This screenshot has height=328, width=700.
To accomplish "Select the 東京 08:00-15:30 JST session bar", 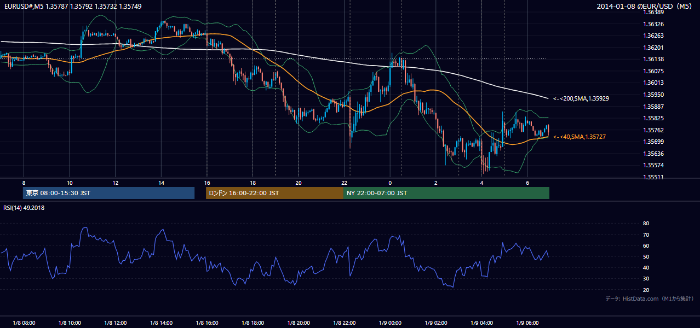I will pos(108,193).
